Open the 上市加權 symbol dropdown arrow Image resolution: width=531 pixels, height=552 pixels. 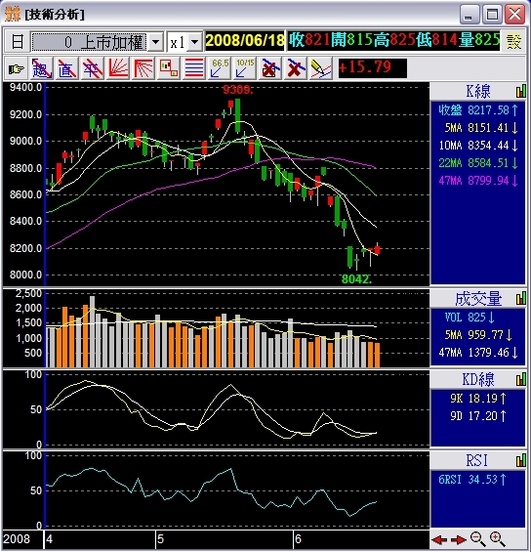point(156,42)
